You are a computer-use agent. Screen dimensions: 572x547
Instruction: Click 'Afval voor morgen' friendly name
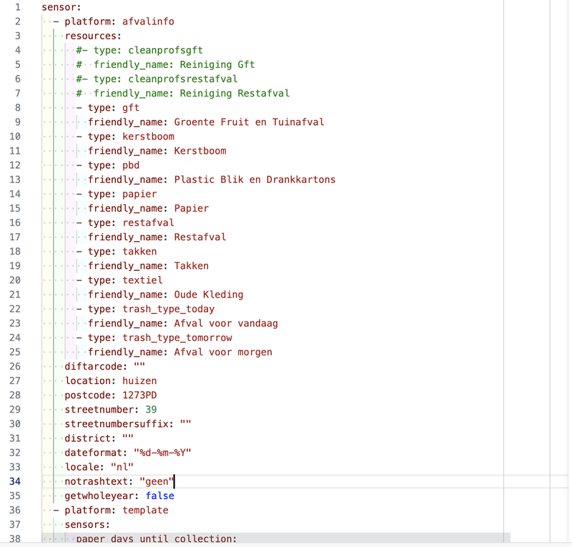pyautogui.click(x=223, y=352)
